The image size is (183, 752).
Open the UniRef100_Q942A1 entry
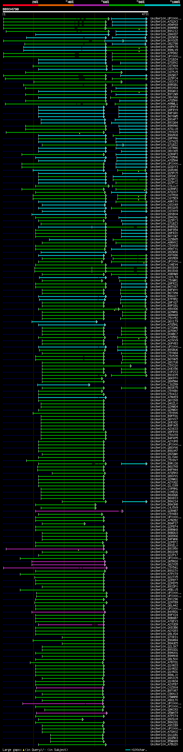164,217
